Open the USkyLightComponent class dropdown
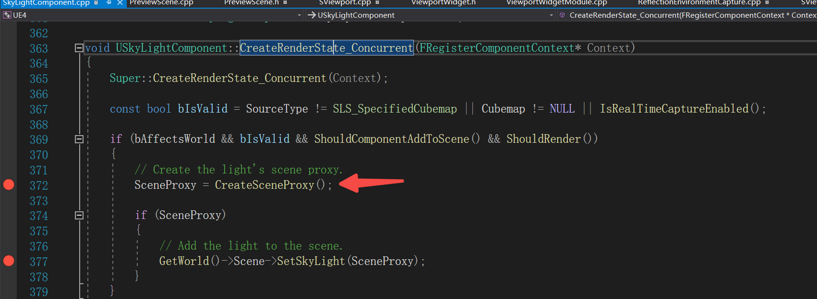This screenshot has width=817, height=299. (x=430, y=15)
